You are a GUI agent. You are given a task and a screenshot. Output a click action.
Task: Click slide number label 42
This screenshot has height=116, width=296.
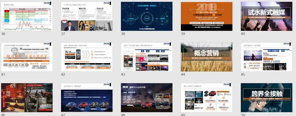(63, 75)
